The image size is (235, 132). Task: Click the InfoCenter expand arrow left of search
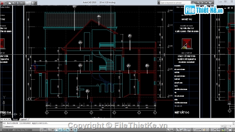click(159, 3)
